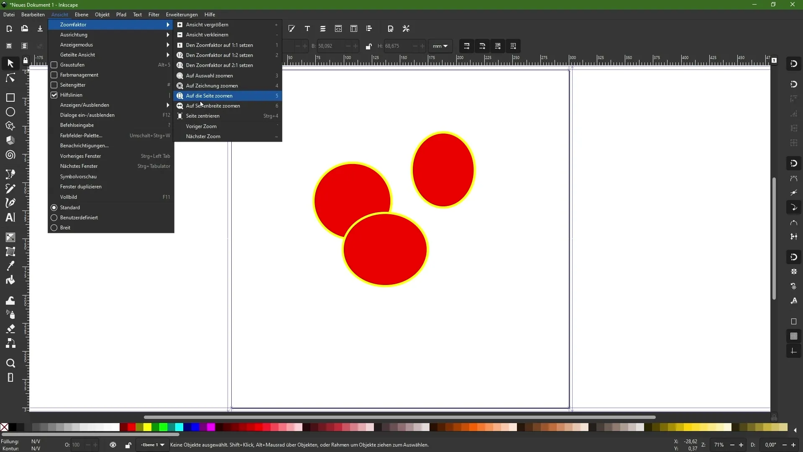Click the Save document icon
The width and height of the screenshot is (803, 452).
click(40, 29)
